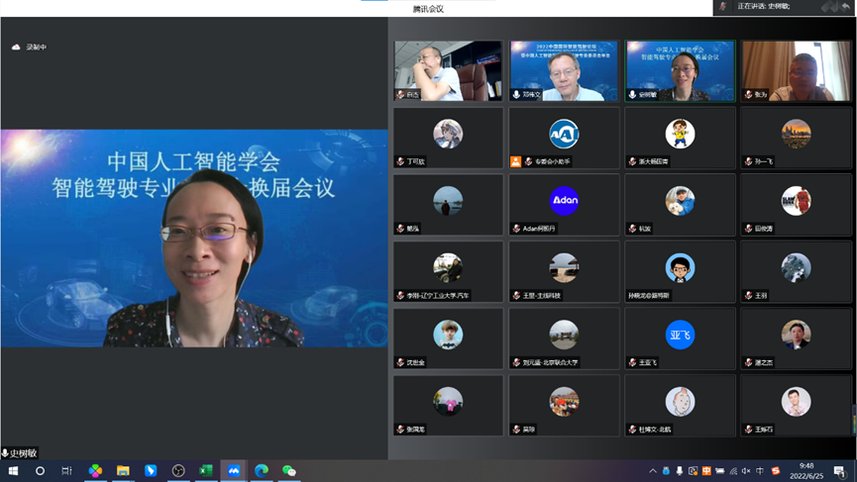
Task: Open the date and time flyout
Action: (806, 471)
